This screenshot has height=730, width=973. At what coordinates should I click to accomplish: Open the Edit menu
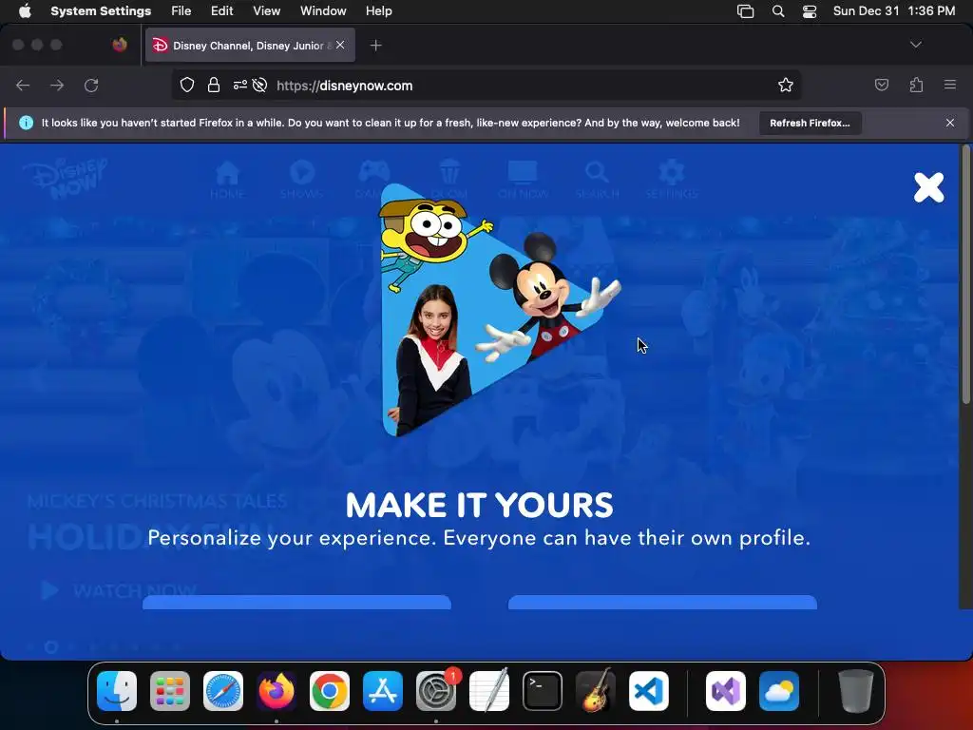coord(221,11)
